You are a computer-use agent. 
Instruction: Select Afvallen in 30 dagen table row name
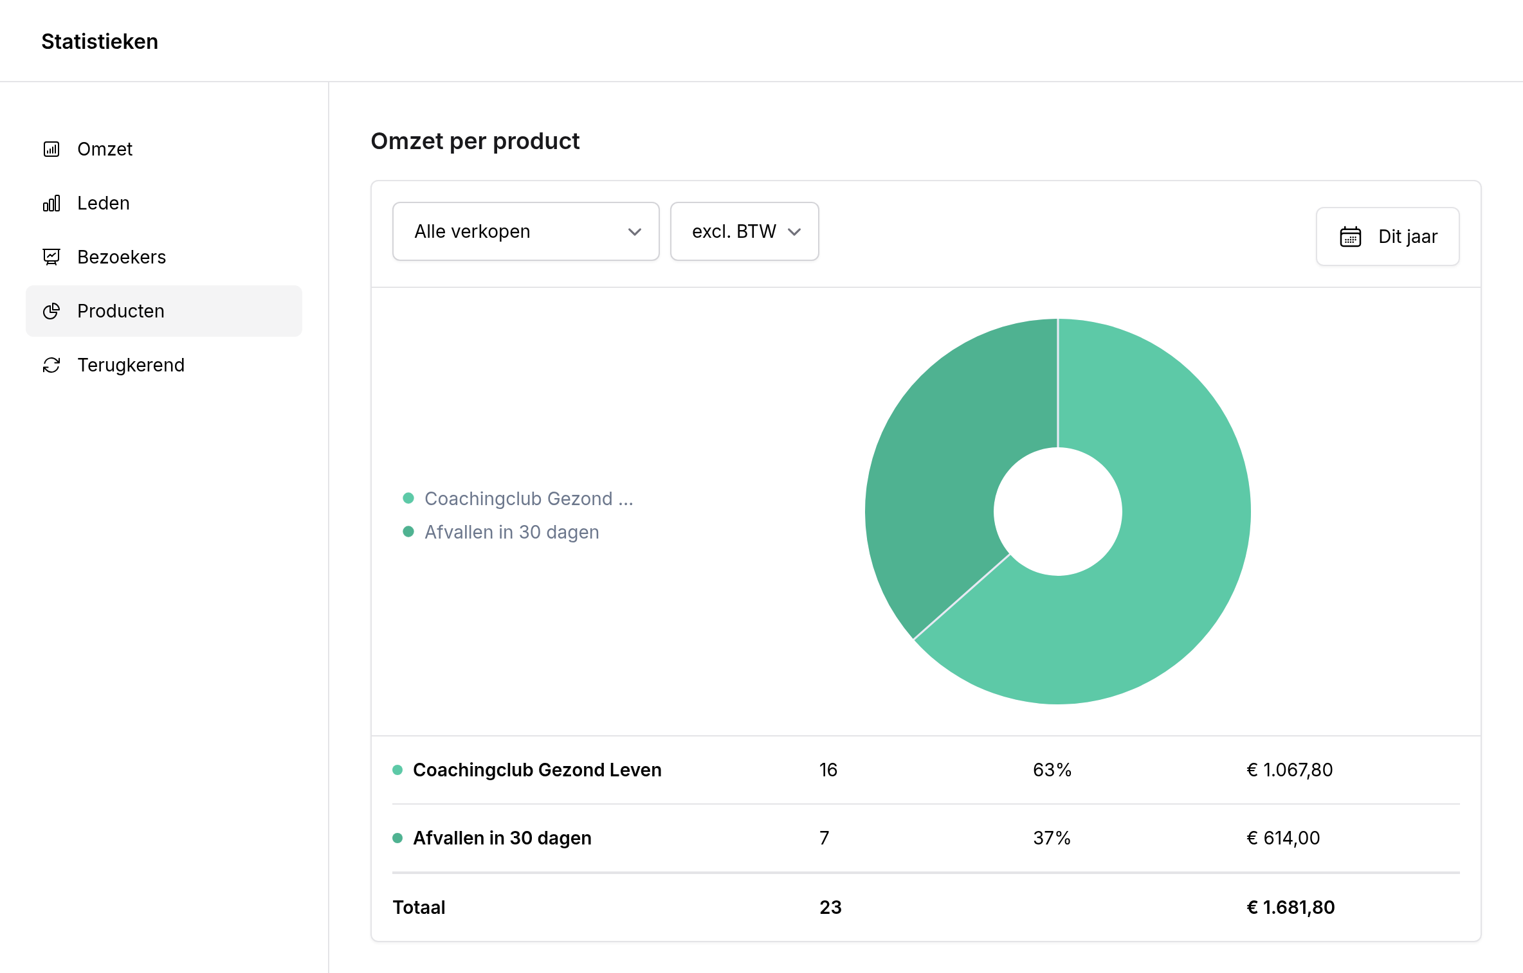[502, 838]
